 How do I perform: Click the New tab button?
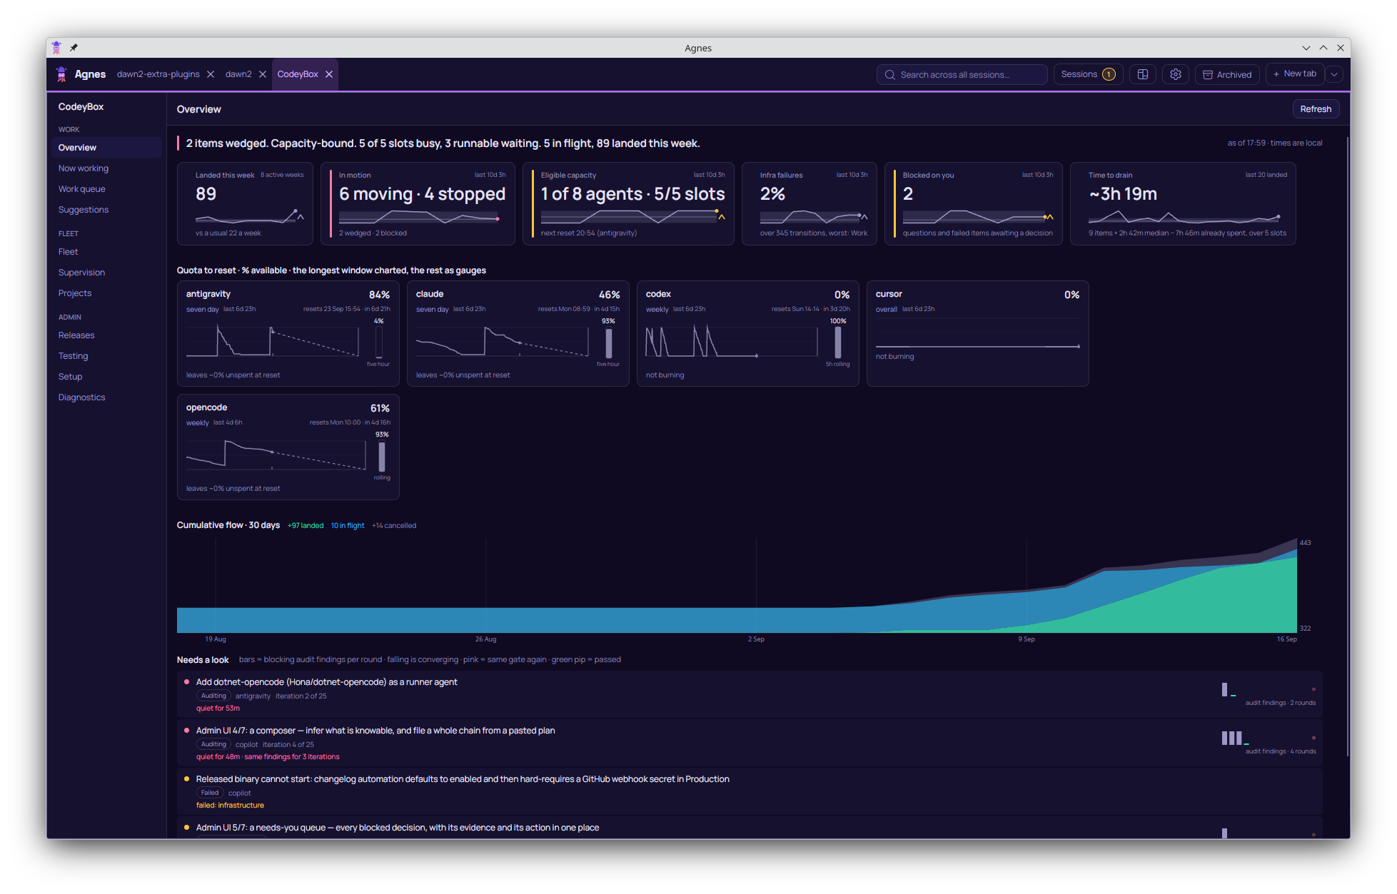point(1295,74)
